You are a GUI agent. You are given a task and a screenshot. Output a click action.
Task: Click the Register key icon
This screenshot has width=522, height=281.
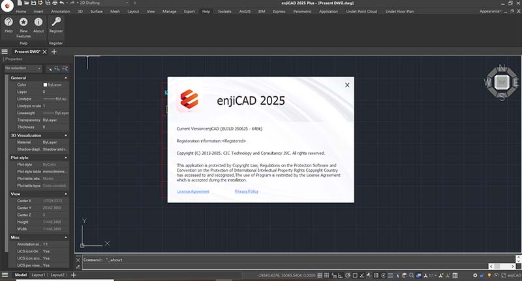(56, 22)
